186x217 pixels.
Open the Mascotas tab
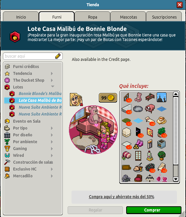click(128, 17)
